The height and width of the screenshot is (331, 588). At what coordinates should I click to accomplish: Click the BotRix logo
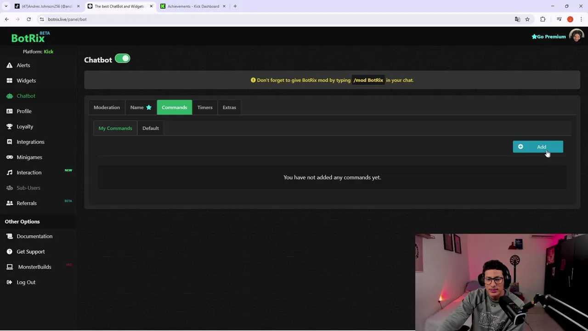(x=30, y=37)
